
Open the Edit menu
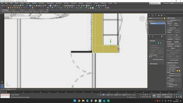point(6,3)
